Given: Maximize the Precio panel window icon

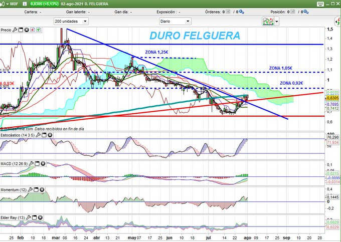Looking at the screenshot, I should tap(21, 30).
